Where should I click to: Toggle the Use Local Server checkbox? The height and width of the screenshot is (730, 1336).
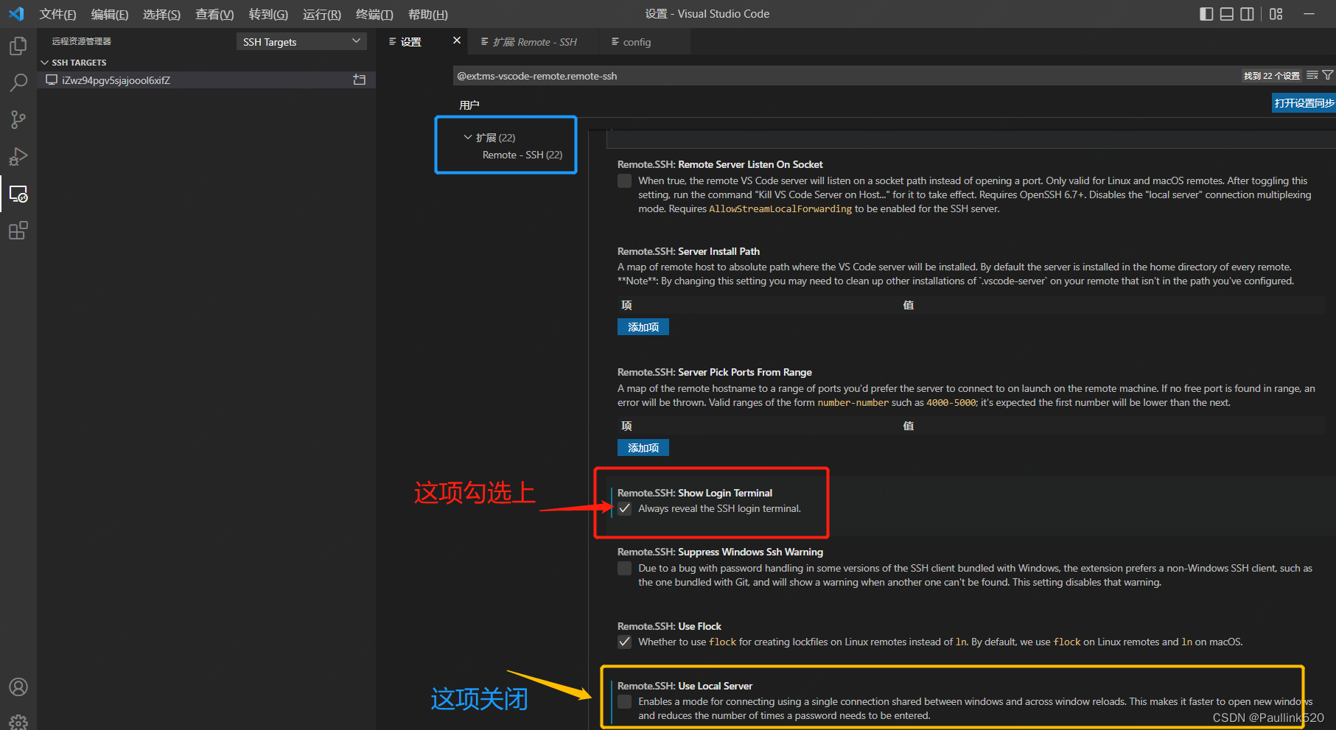tap(625, 702)
